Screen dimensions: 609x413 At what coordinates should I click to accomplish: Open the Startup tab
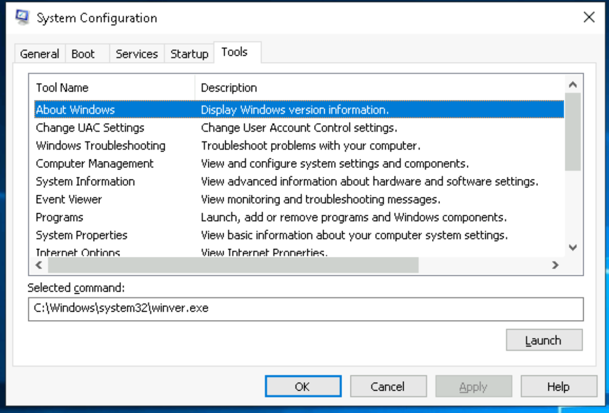(x=189, y=54)
